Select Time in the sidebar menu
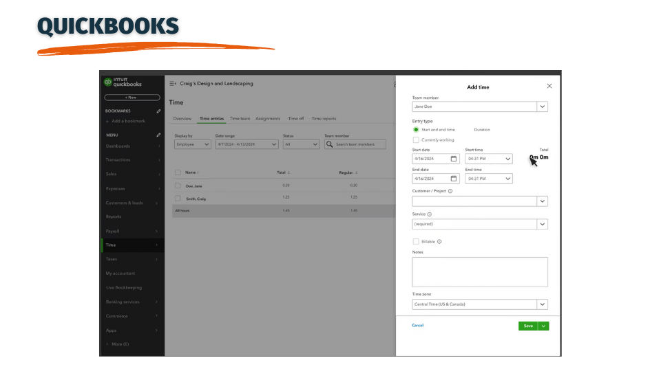The height and width of the screenshot is (371, 661). [132, 245]
